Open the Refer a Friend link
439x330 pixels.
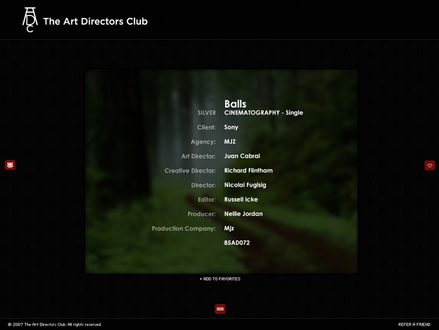tap(414, 324)
